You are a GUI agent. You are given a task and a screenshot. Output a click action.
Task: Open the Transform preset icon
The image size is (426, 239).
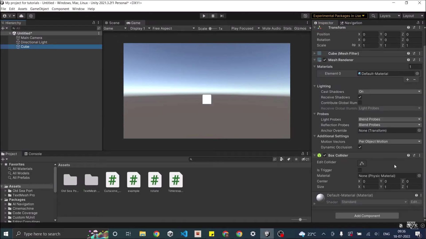[x=414, y=28]
